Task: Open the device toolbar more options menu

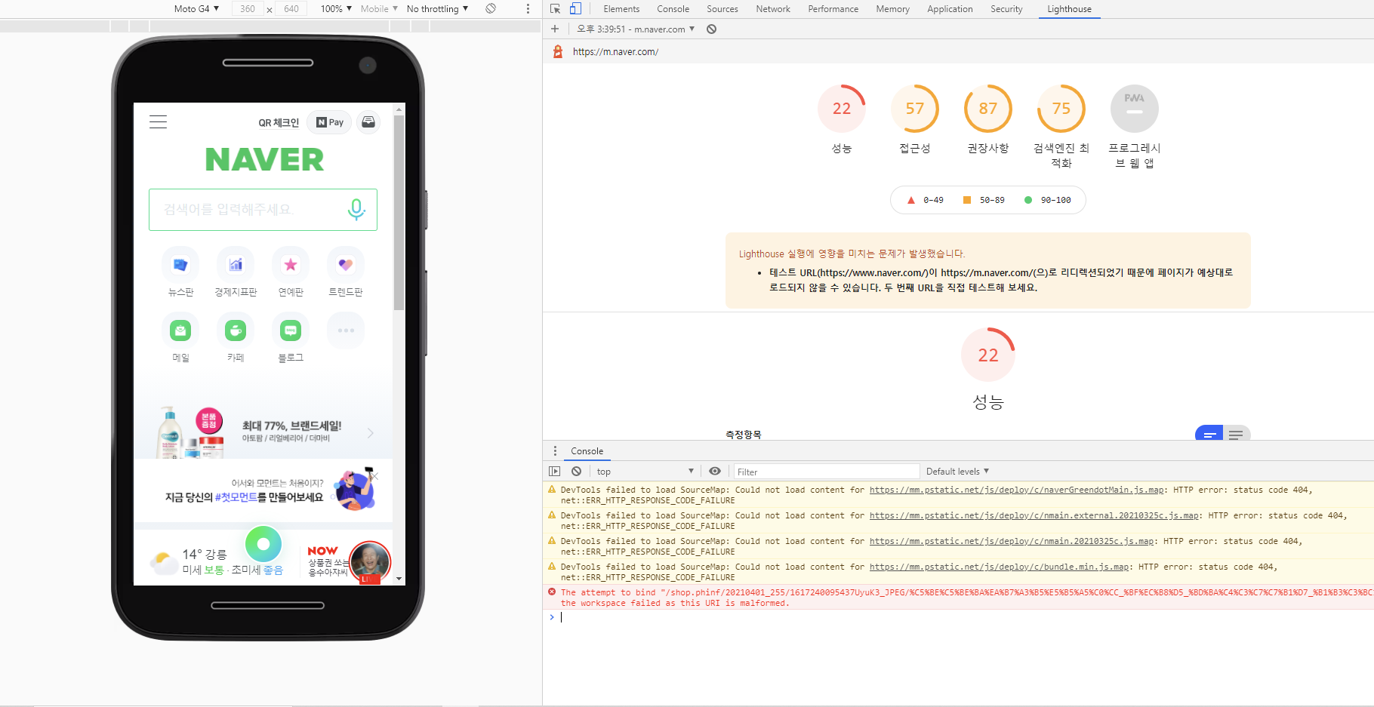Action: click(528, 8)
